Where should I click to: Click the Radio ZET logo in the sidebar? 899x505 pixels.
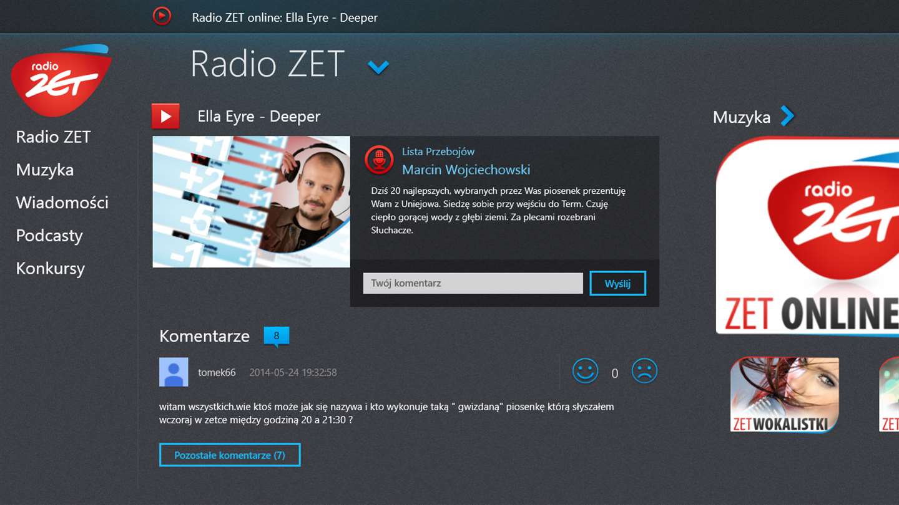(x=61, y=80)
